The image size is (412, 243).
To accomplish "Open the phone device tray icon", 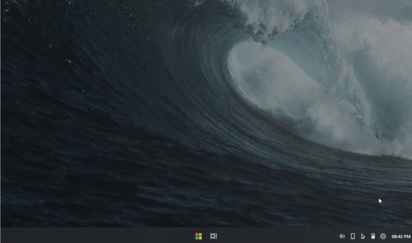I will (x=353, y=236).
